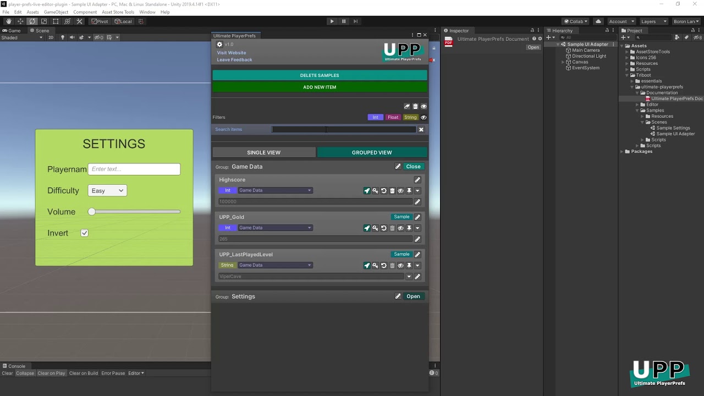Open Inspector help icon for the document
Screen dimensions: 704x396
[534, 39]
